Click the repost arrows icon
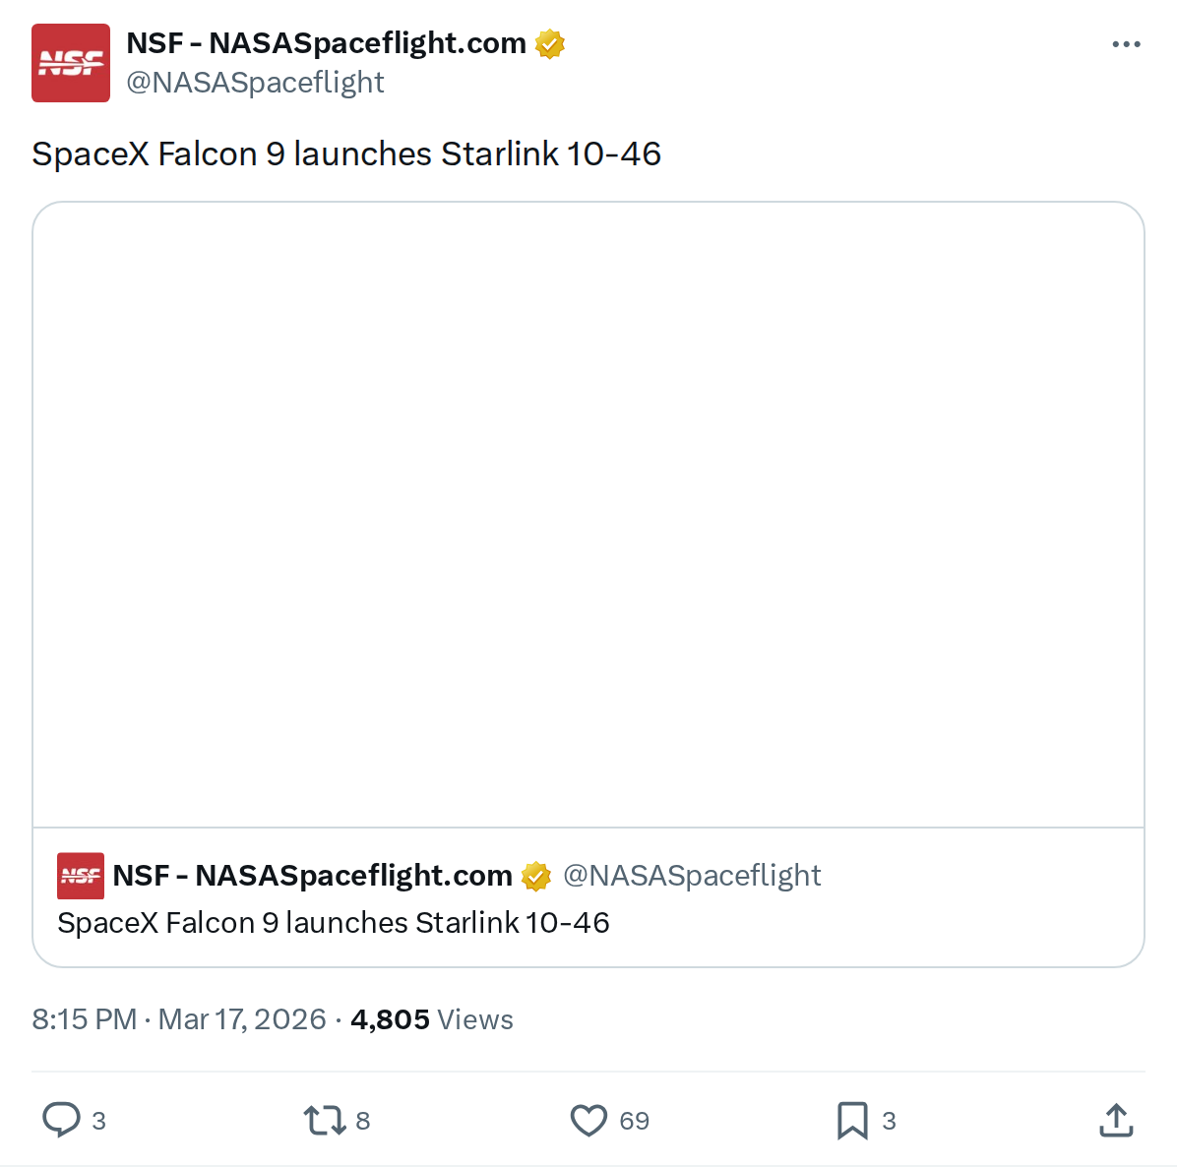Screen dimensions: 1177x1167 tap(324, 1120)
